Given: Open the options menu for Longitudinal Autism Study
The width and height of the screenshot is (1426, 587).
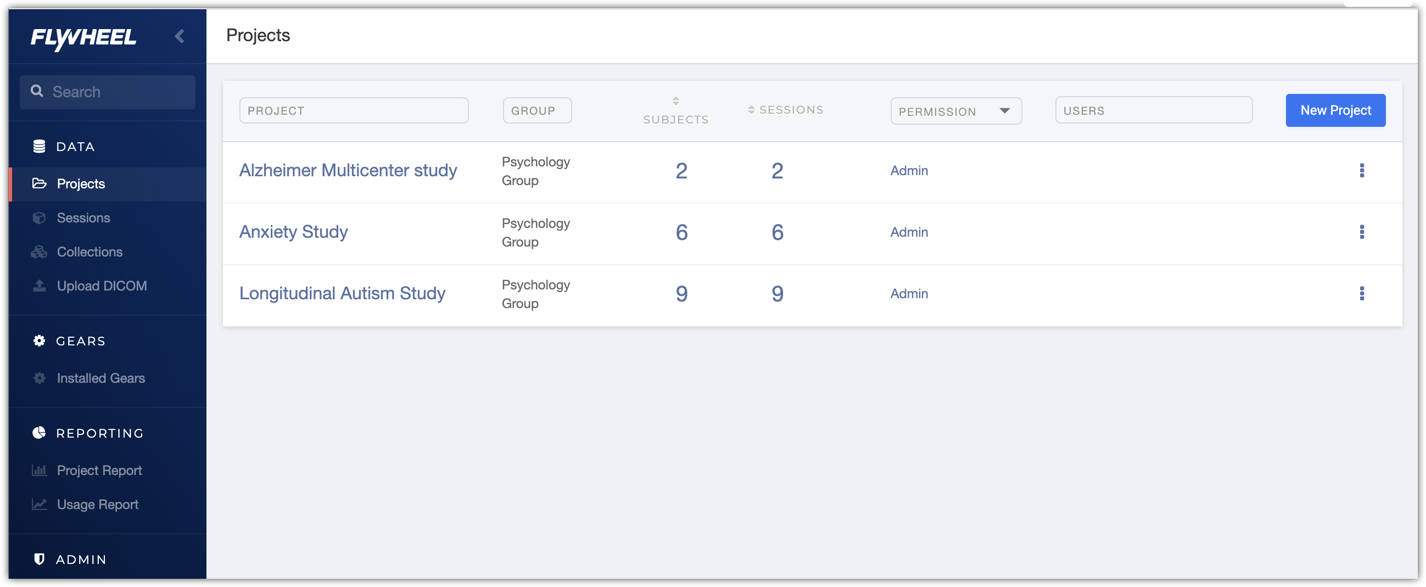Looking at the screenshot, I should pyautogui.click(x=1361, y=293).
